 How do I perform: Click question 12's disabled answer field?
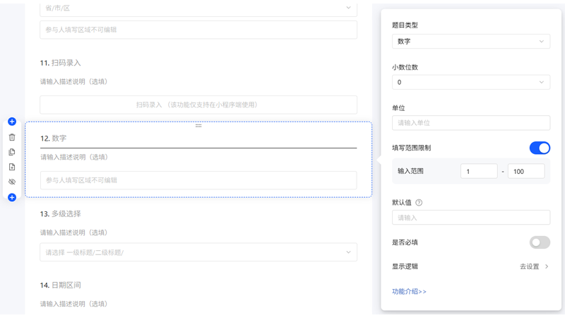198,180
